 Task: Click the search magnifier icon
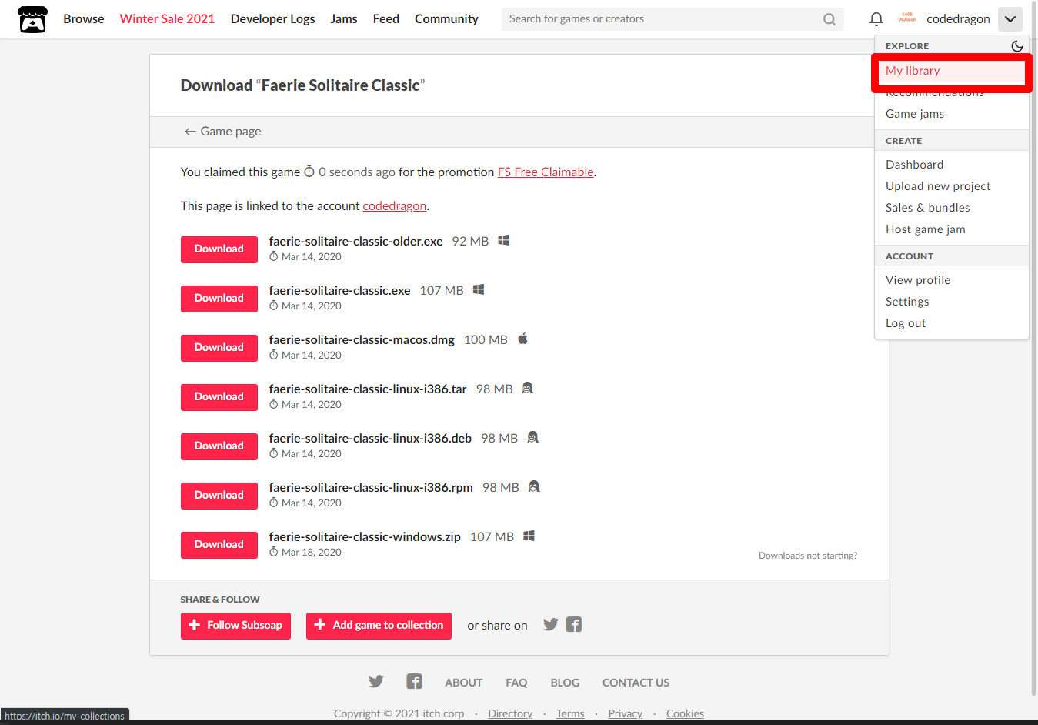click(x=829, y=19)
